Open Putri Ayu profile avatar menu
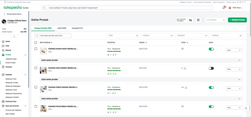The image size is (251, 117). pyautogui.click(x=230, y=8)
